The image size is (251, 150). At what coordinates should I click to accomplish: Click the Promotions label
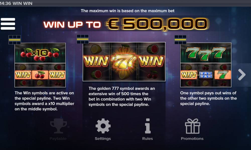[x=192, y=138]
